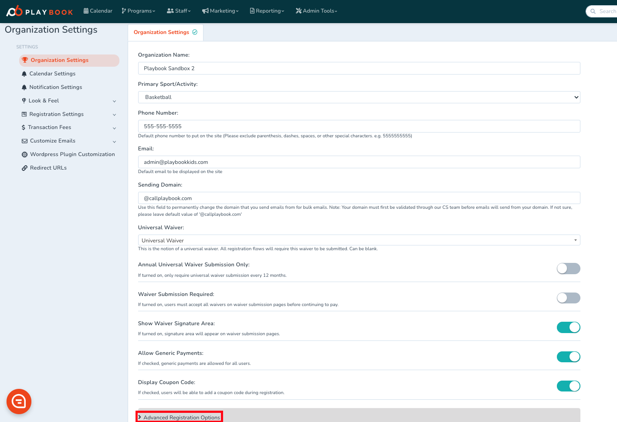
Task: Click the Phone Number field
Action: click(x=359, y=126)
